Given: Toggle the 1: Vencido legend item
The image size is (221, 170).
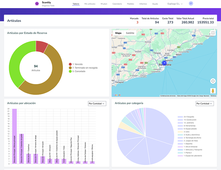Looking at the screenshot, I should 76,64.
